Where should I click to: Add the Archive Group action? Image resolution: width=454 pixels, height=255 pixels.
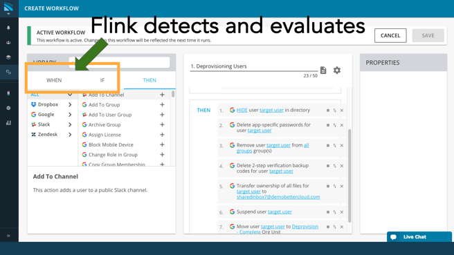[162, 124]
